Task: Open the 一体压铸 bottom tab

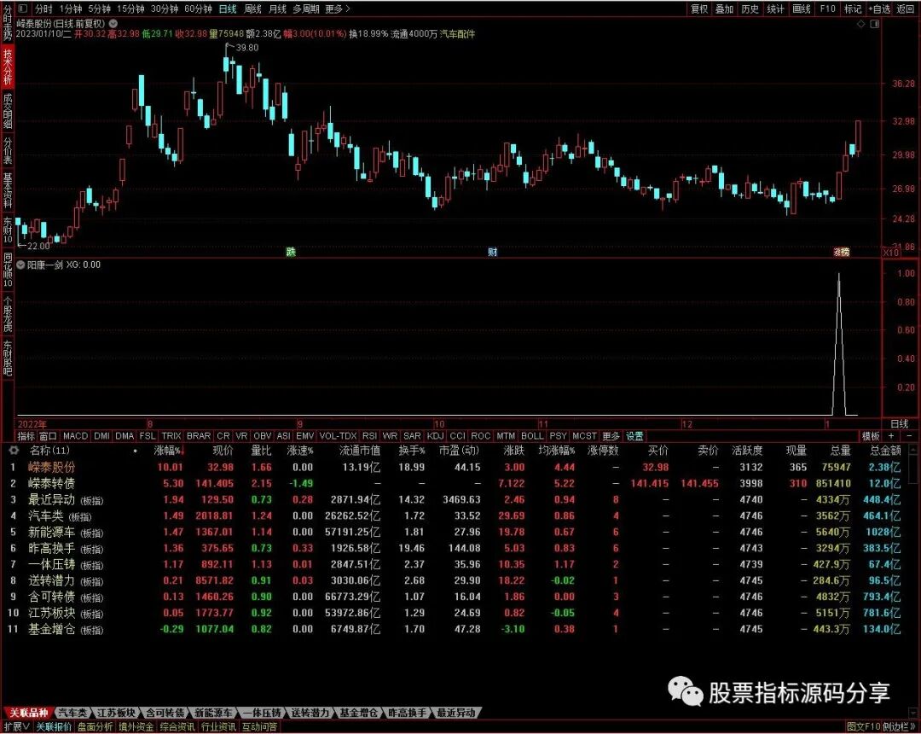Action: click(262, 713)
